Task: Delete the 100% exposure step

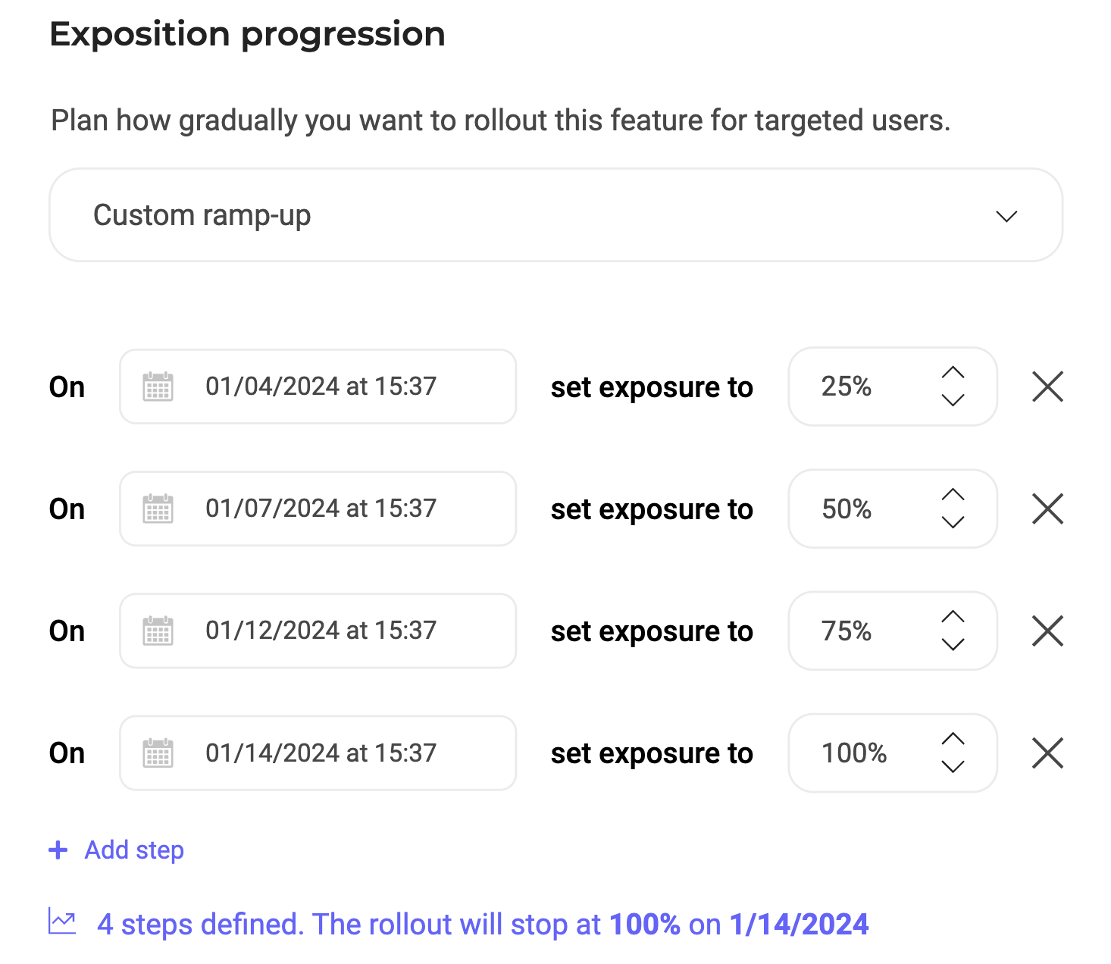Action: point(1047,753)
